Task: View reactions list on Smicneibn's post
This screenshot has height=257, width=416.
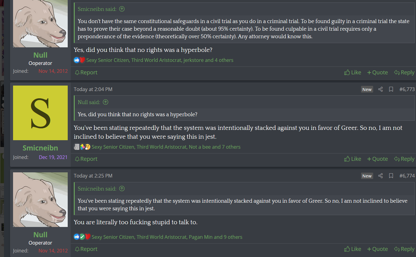Action: tap(166, 147)
